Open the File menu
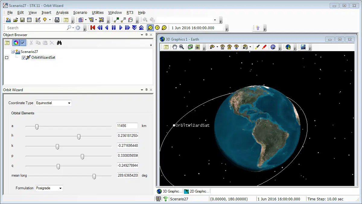The width and height of the screenshot is (362, 204). pyautogui.click(x=10, y=12)
